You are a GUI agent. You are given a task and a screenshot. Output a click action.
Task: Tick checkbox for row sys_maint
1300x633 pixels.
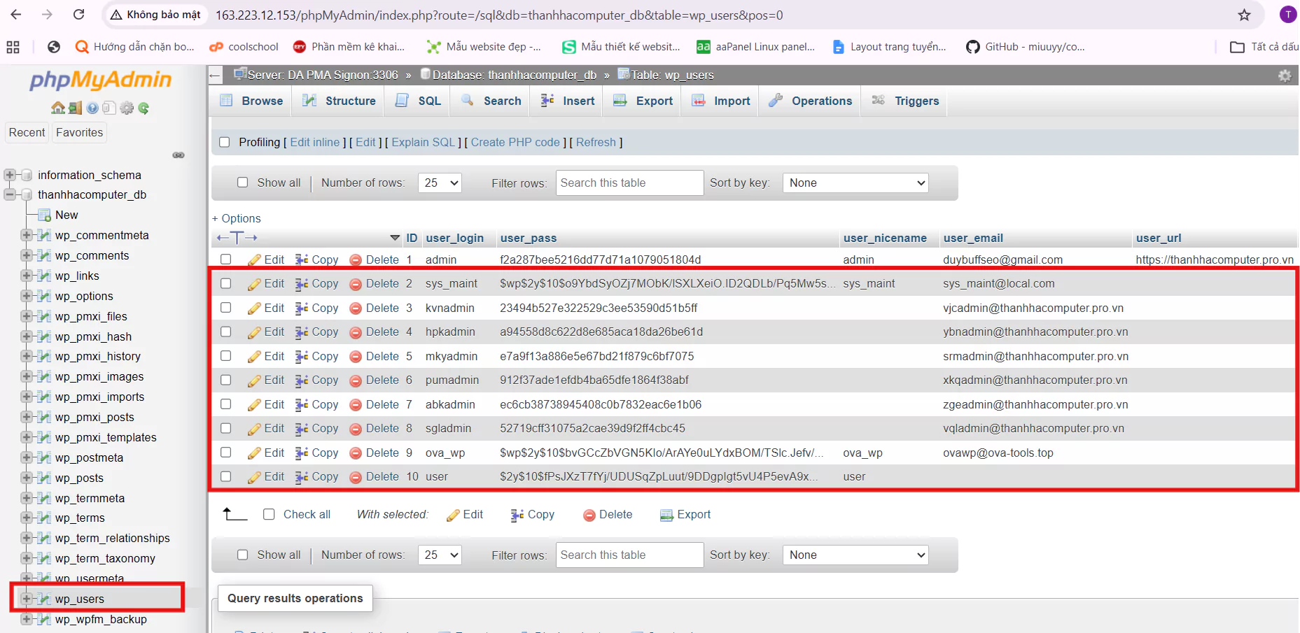coord(225,283)
